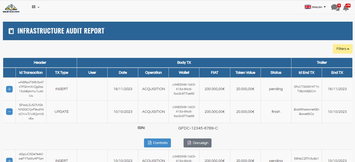Click the TX Type column header
Viewport: 355px width, 162px height.
click(x=61, y=73)
